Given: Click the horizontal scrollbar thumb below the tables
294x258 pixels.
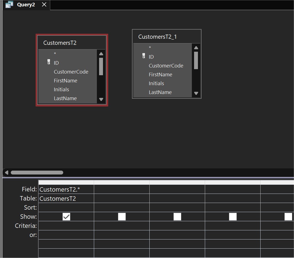Looking at the screenshot, I should (x=37, y=172).
